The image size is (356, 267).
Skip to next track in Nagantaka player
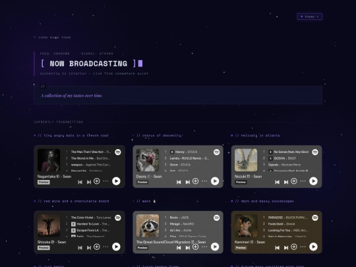89,182
